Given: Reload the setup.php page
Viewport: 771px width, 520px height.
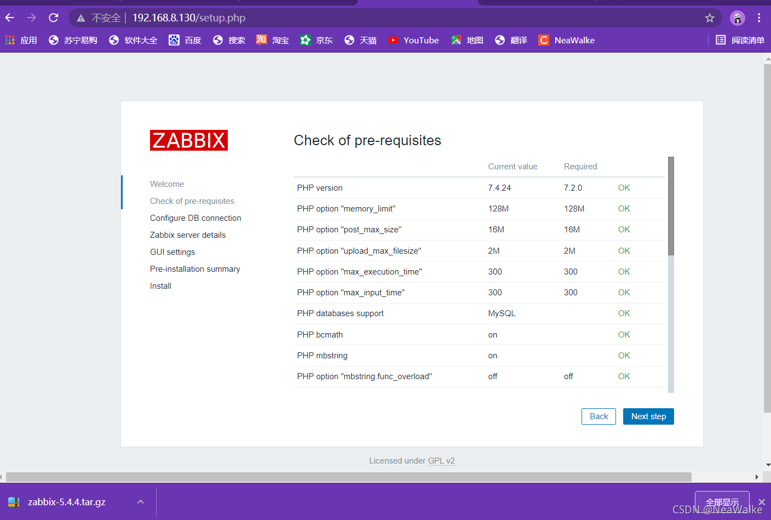Looking at the screenshot, I should 53,18.
